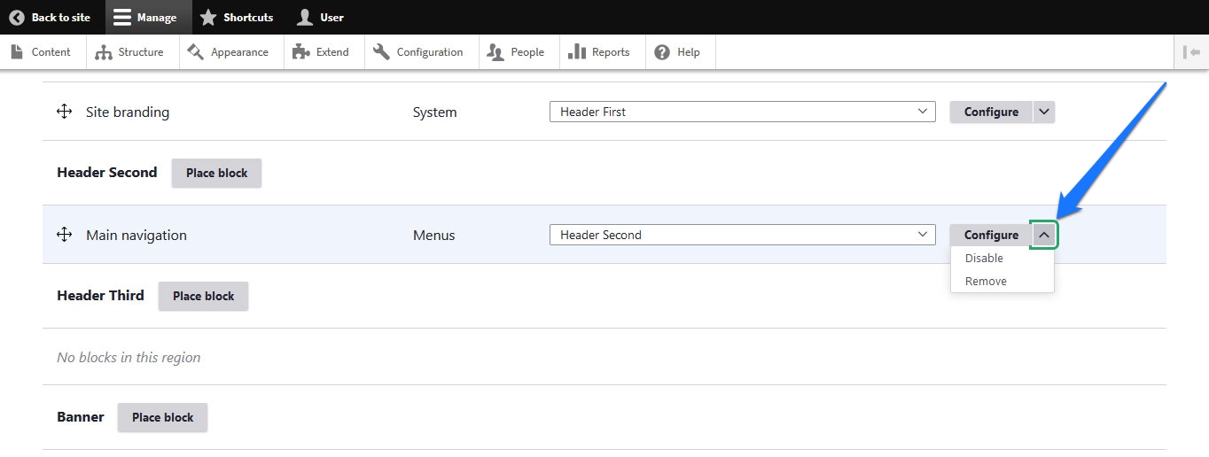Click the Banner region heading
The image size is (1209, 457).
(81, 417)
